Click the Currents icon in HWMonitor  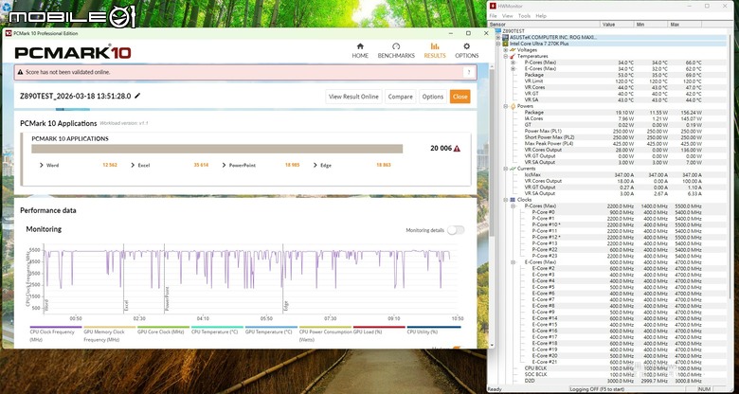pyautogui.click(x=513, y=169)
